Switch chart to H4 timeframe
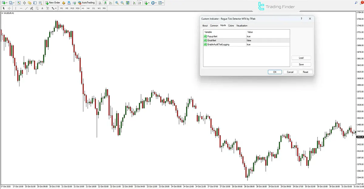 (x=88, y=8)
